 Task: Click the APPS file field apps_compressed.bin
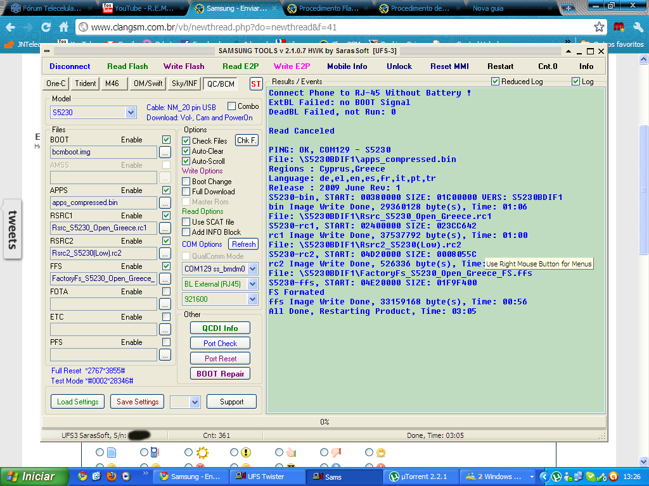(x=103, y=202)
